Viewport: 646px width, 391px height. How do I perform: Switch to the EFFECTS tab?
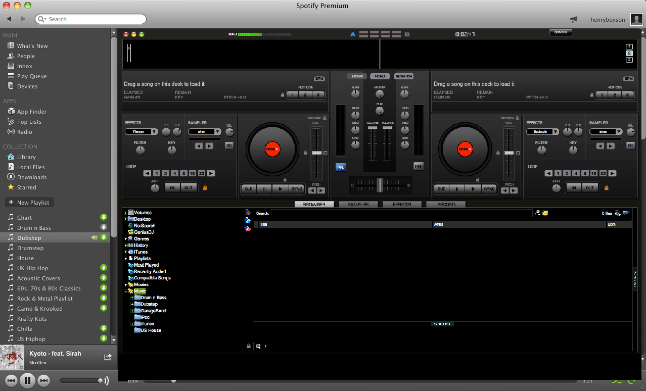pos(402,205)
